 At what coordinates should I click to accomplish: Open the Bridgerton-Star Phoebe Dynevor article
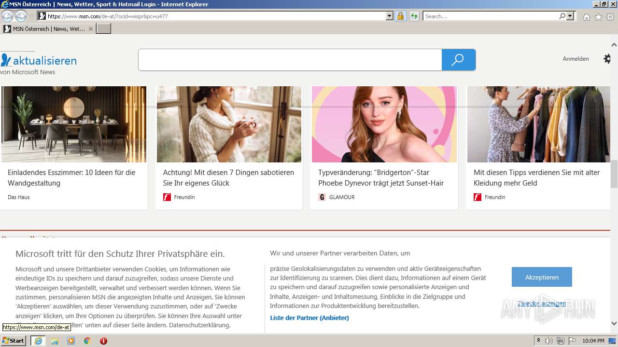tap(381, 178)
